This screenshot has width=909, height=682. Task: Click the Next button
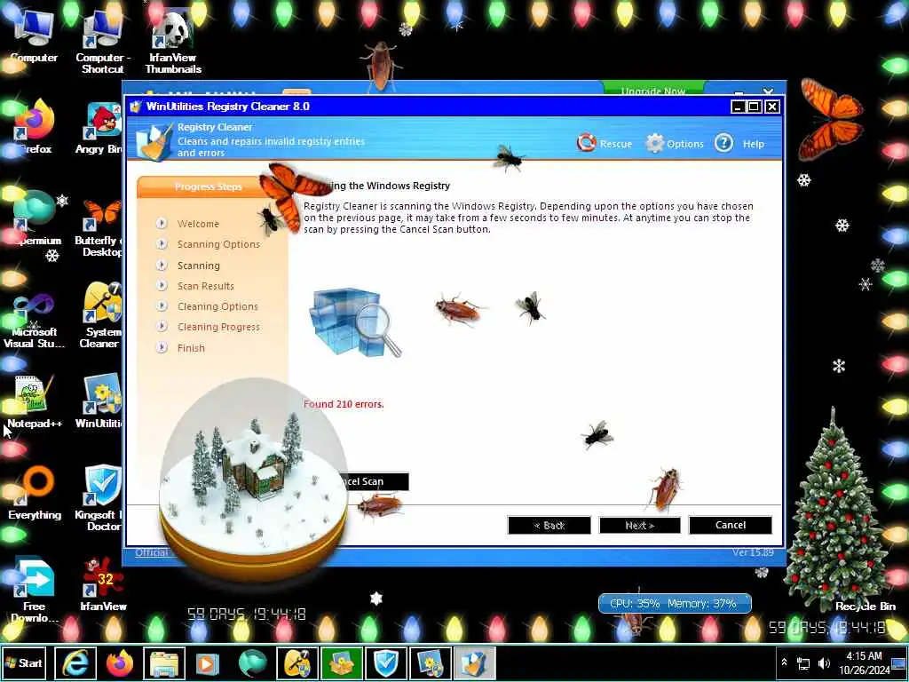coord(639,525)
